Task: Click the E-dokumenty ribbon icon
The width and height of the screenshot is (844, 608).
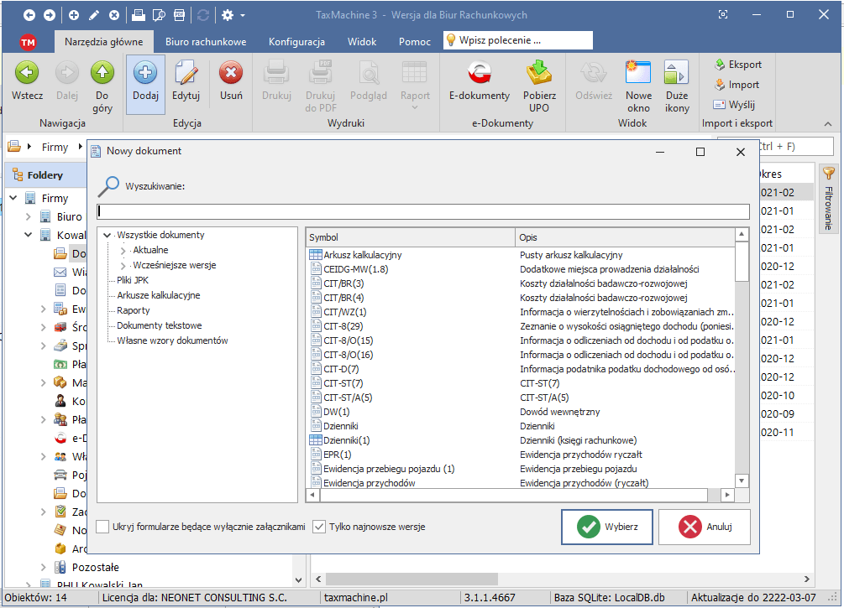Action: point(479,74)
